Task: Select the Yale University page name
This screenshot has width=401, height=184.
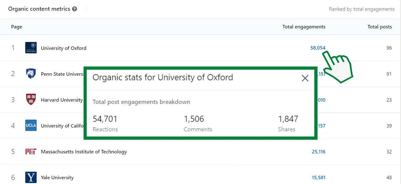Action: [57, 178]
